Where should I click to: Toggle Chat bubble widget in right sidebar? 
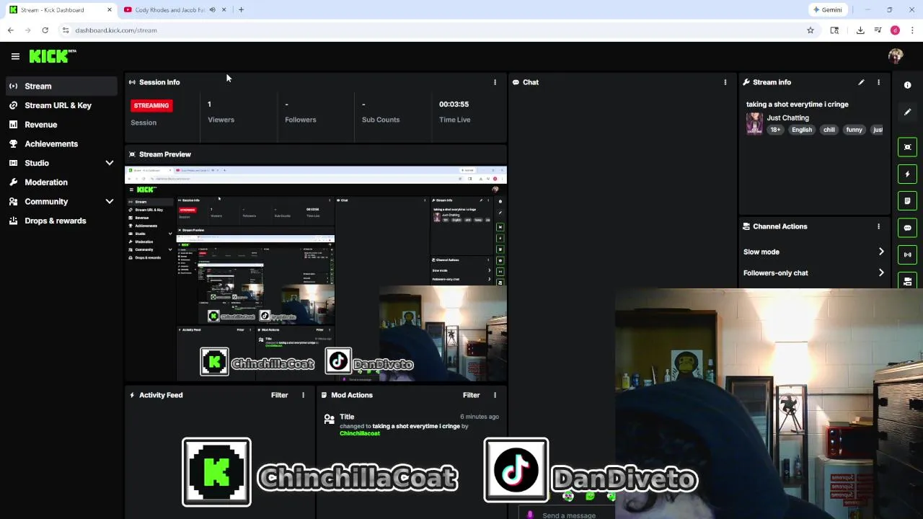tap(907, 228)
